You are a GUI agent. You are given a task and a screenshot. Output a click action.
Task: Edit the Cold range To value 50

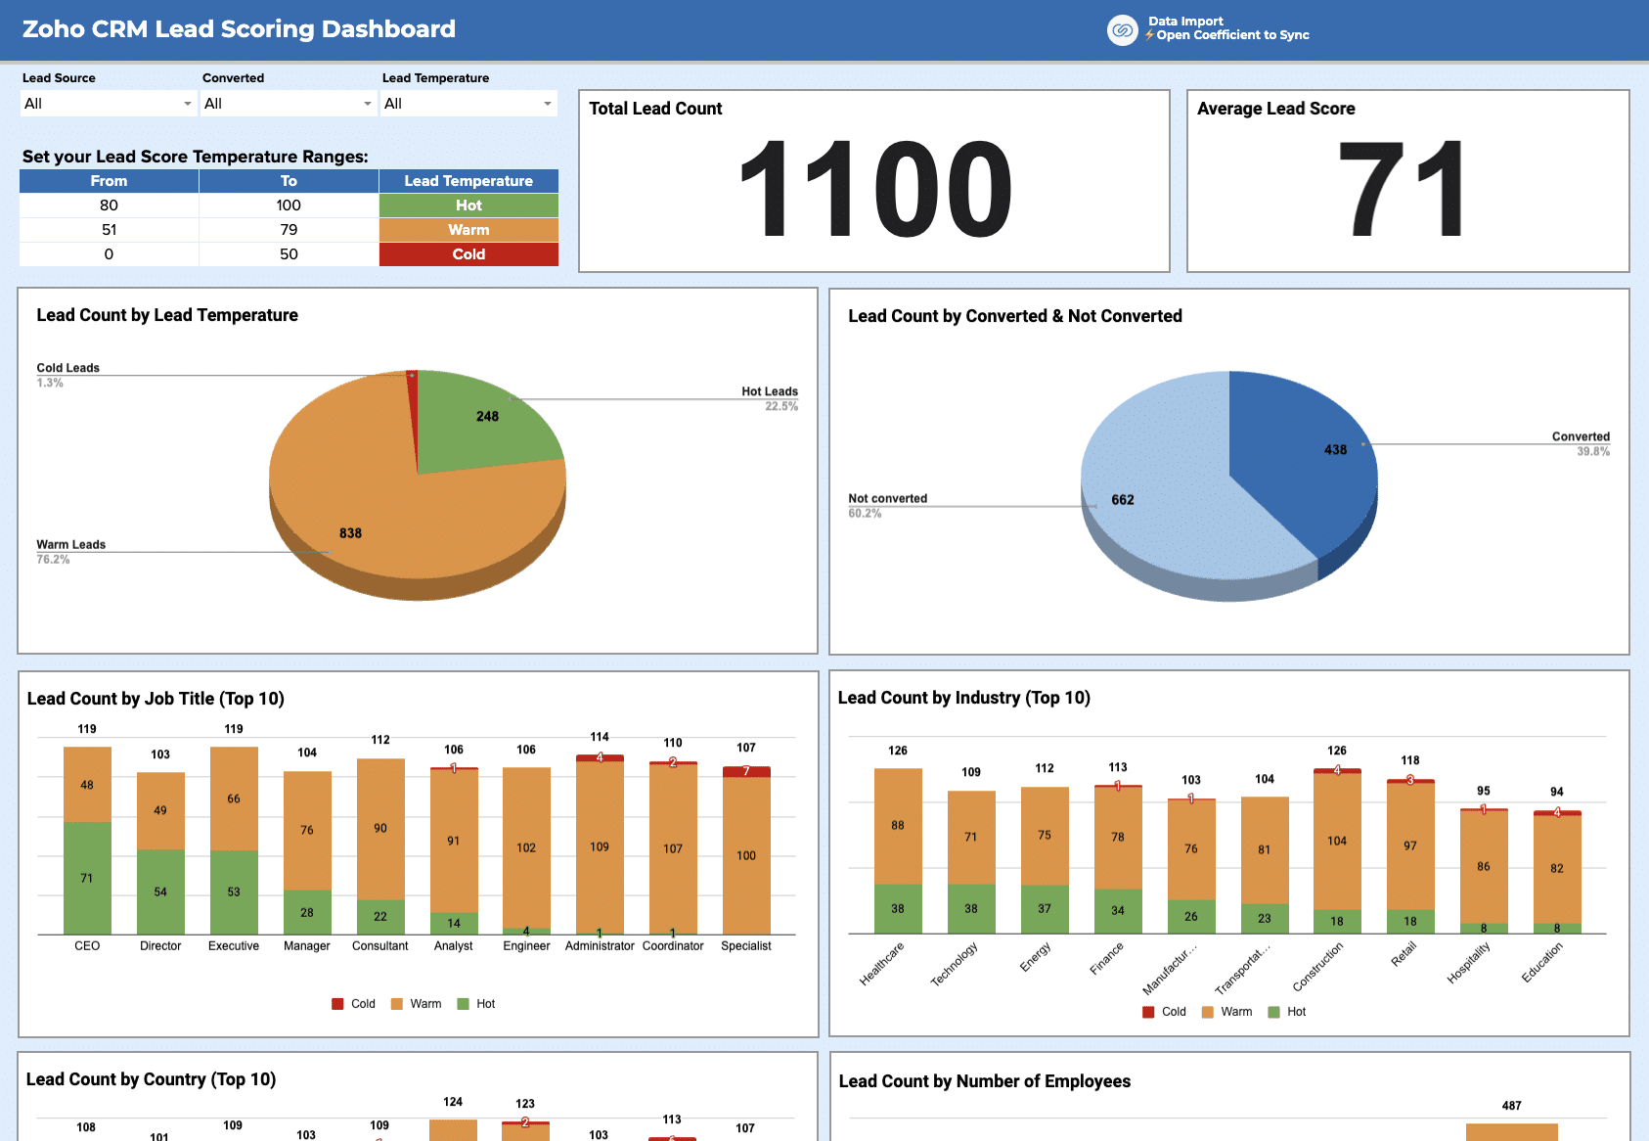(x=289, y=254)
